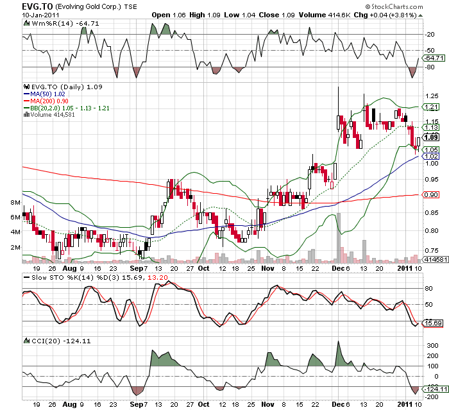Viewport: 449px width, 410px height.
Task: Click the red 0.90 MA(200) price tag
Action: (x=431, y=195)
